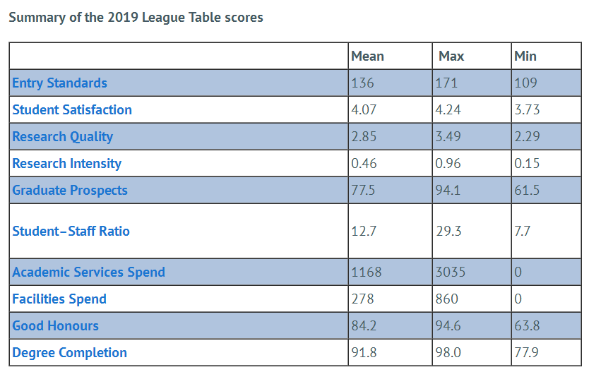Click the Min column header
589x372 pixels.
[526, 56]
